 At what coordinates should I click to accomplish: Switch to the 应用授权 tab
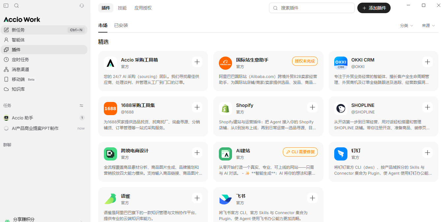pos(143,8)
